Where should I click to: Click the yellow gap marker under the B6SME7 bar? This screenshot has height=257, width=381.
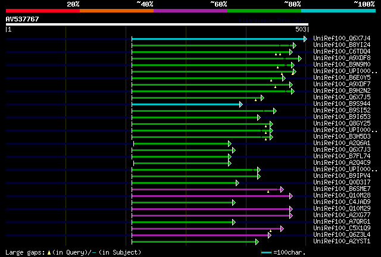[x=268, y=192]
